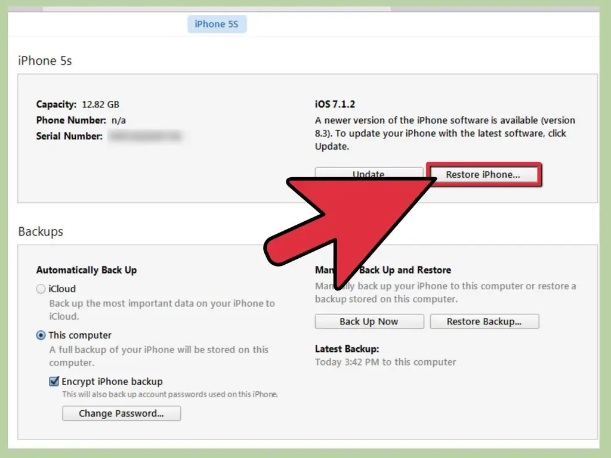Click the Change Password... button
The height and width of the screenshot is (458, 611).
121,413
